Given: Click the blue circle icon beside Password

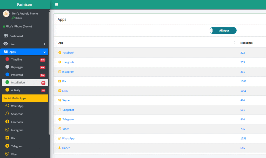Looking at the screenshot, I should tap(7, 74).
